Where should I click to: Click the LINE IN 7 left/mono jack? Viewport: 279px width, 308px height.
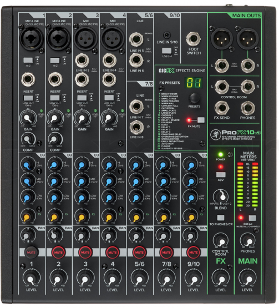click(136, 107)
